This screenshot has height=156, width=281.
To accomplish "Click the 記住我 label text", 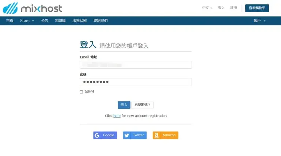I will [89, 92].
